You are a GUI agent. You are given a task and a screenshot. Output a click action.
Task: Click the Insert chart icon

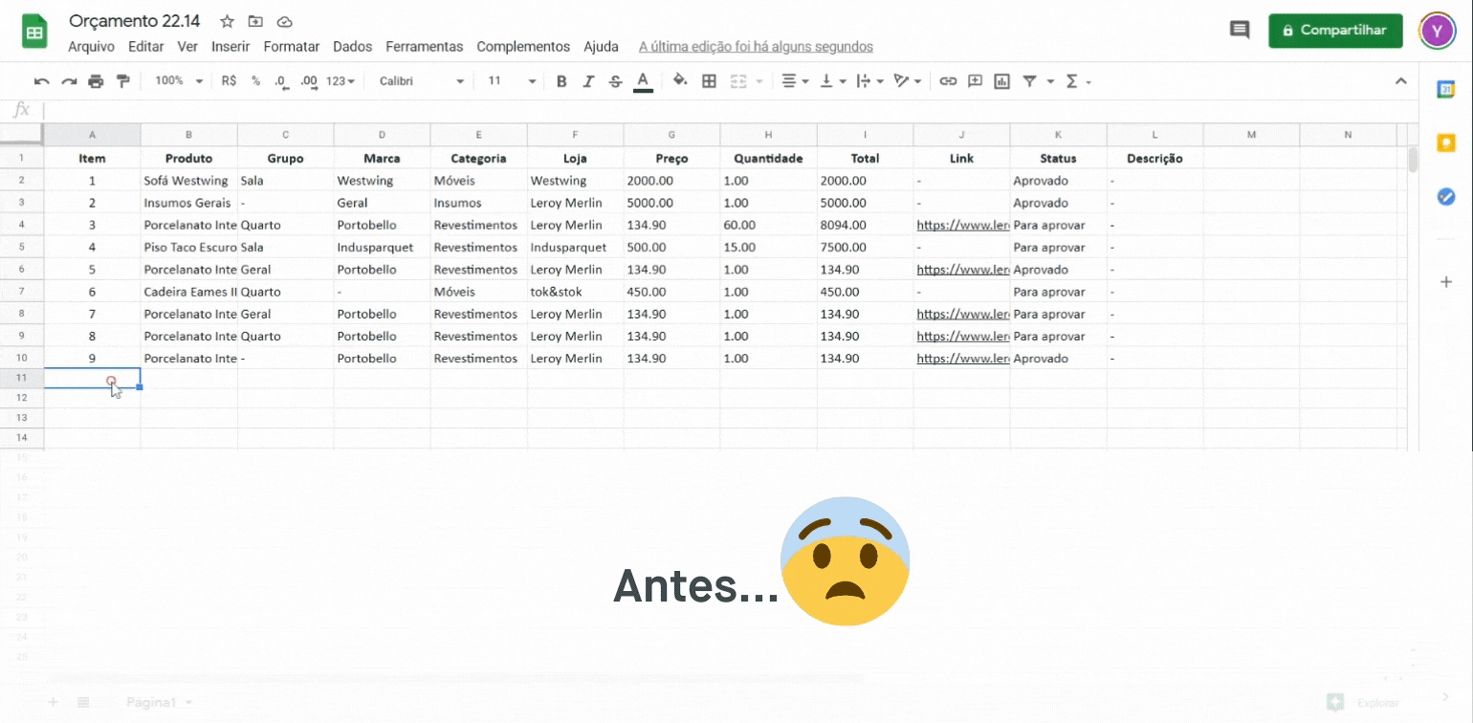pyautogui.click(x=1001, y=81)
